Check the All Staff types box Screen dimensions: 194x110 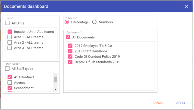(x=8, y=68)
